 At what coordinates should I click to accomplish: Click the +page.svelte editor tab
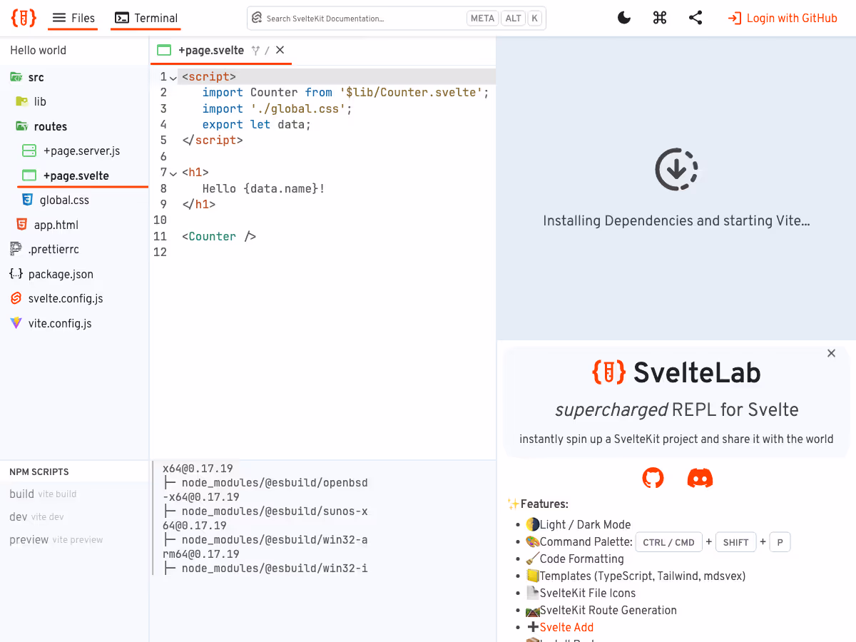point(210,50)
